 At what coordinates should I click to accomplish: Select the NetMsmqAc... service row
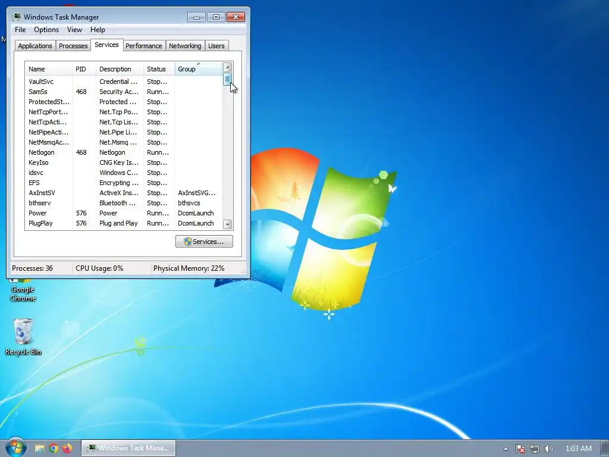[124, 142]
